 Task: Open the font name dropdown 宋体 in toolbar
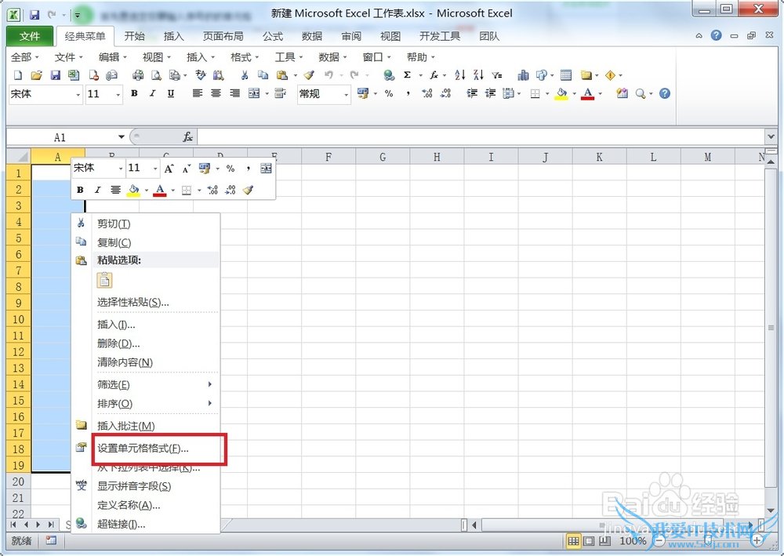pos(78,95)
